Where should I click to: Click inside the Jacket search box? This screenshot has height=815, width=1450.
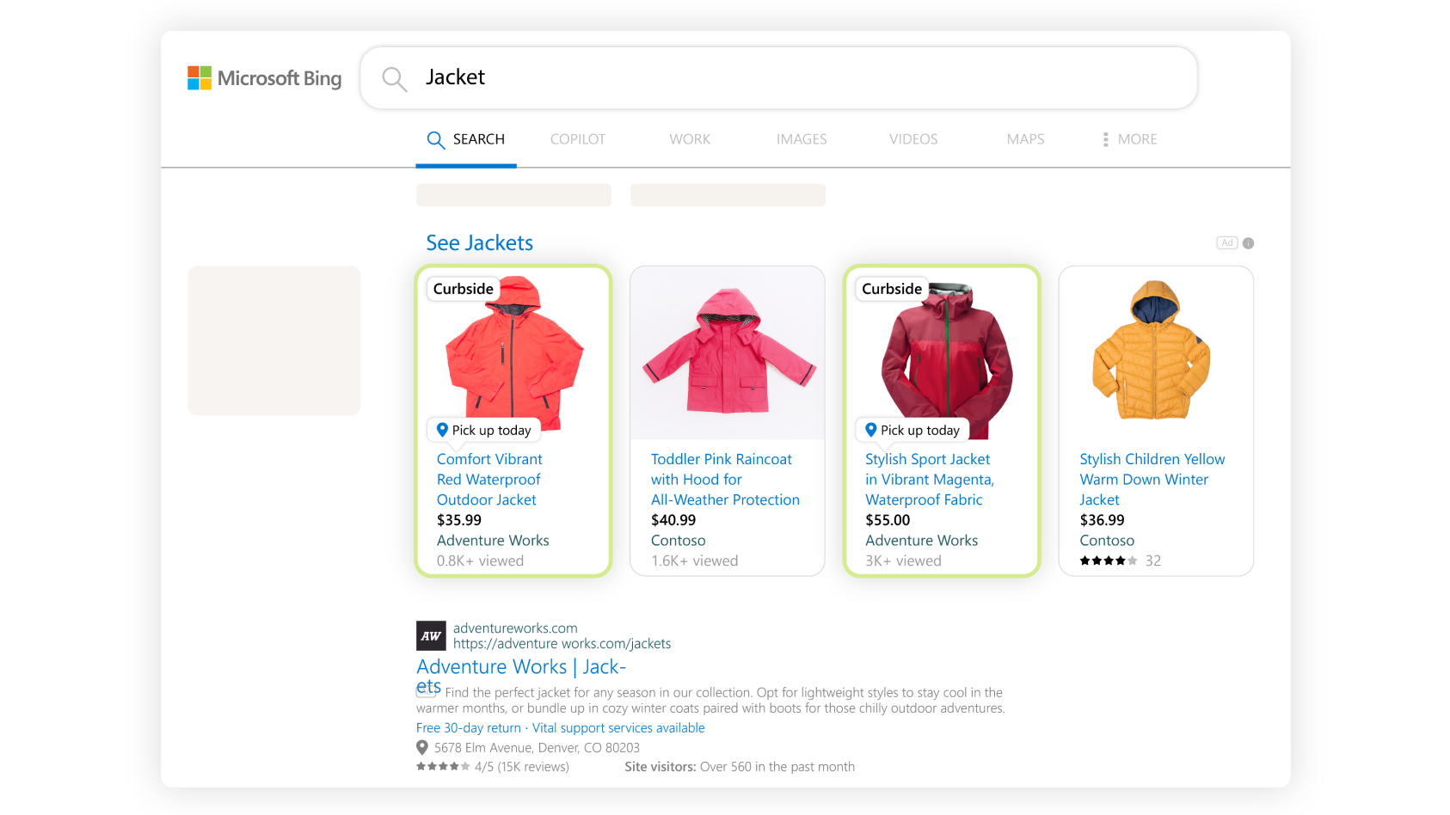[774, 78]
